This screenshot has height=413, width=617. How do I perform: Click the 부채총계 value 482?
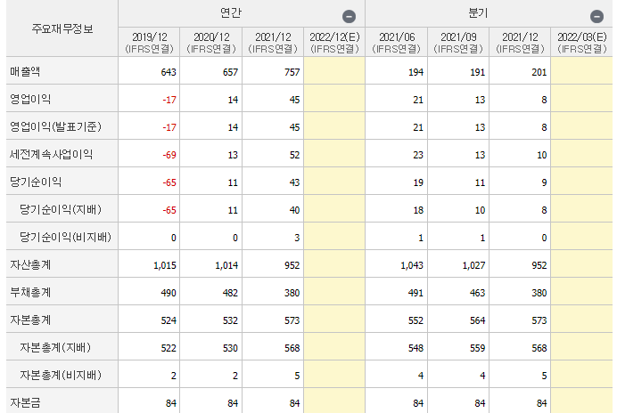click(230, 293)
